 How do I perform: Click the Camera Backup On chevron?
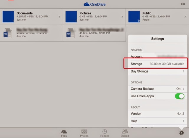[x=183, y=89]
